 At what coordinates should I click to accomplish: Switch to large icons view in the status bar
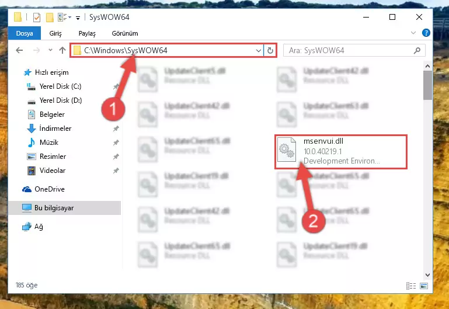click(x=424, y=286)
